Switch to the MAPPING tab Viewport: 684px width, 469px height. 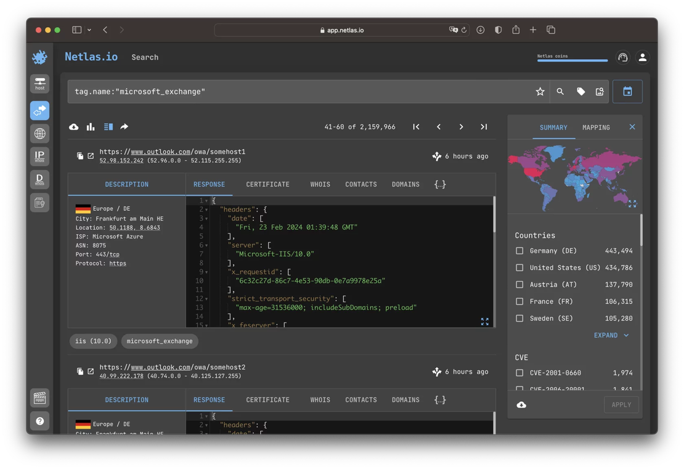pyautogui.click(x=595, y=128)
